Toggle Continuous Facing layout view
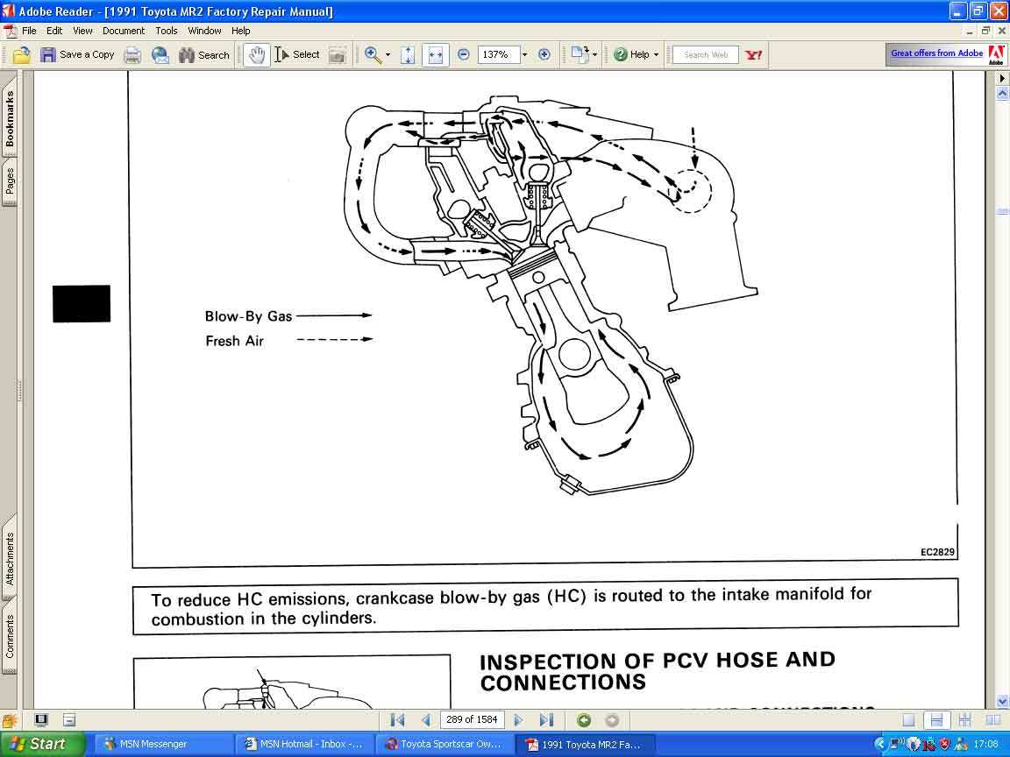The height and width of the screenshot is (757, 1010). pos(964,720)
